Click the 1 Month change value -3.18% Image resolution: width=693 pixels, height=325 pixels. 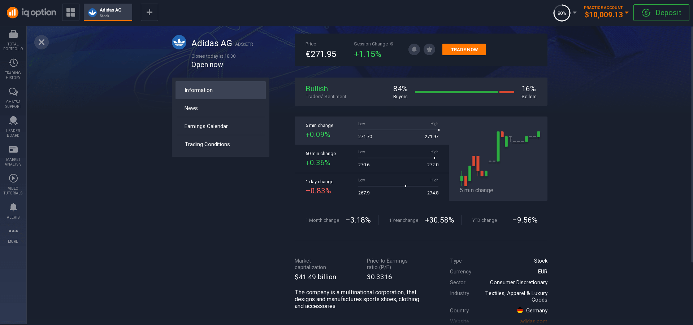click(358, 220)
